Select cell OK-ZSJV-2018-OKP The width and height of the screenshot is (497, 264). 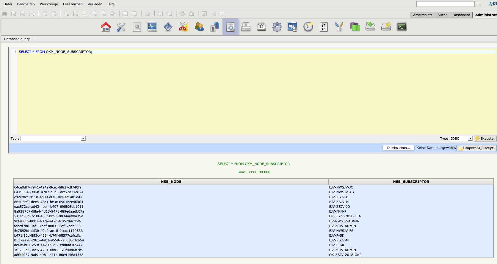pos(345,255)
